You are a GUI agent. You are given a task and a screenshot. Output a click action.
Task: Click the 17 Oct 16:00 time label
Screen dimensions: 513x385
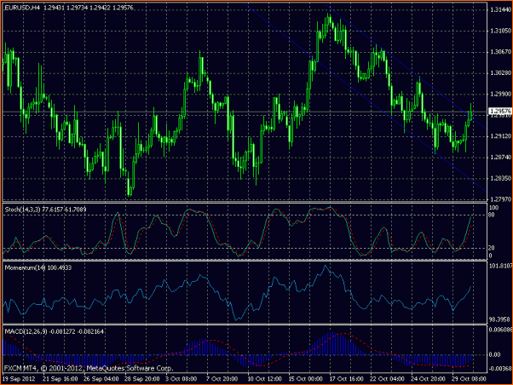[x=346, y=379]
